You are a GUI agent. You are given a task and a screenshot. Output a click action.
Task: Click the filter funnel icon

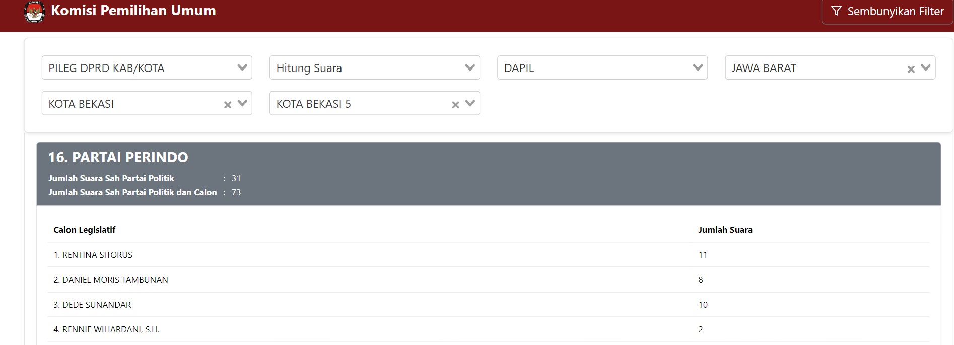[836, 11]
